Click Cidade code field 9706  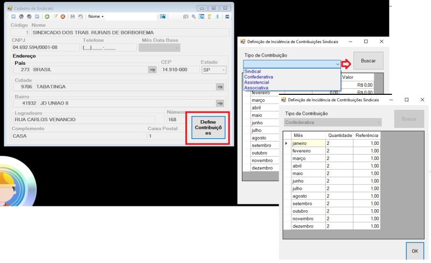pos(23,87)
